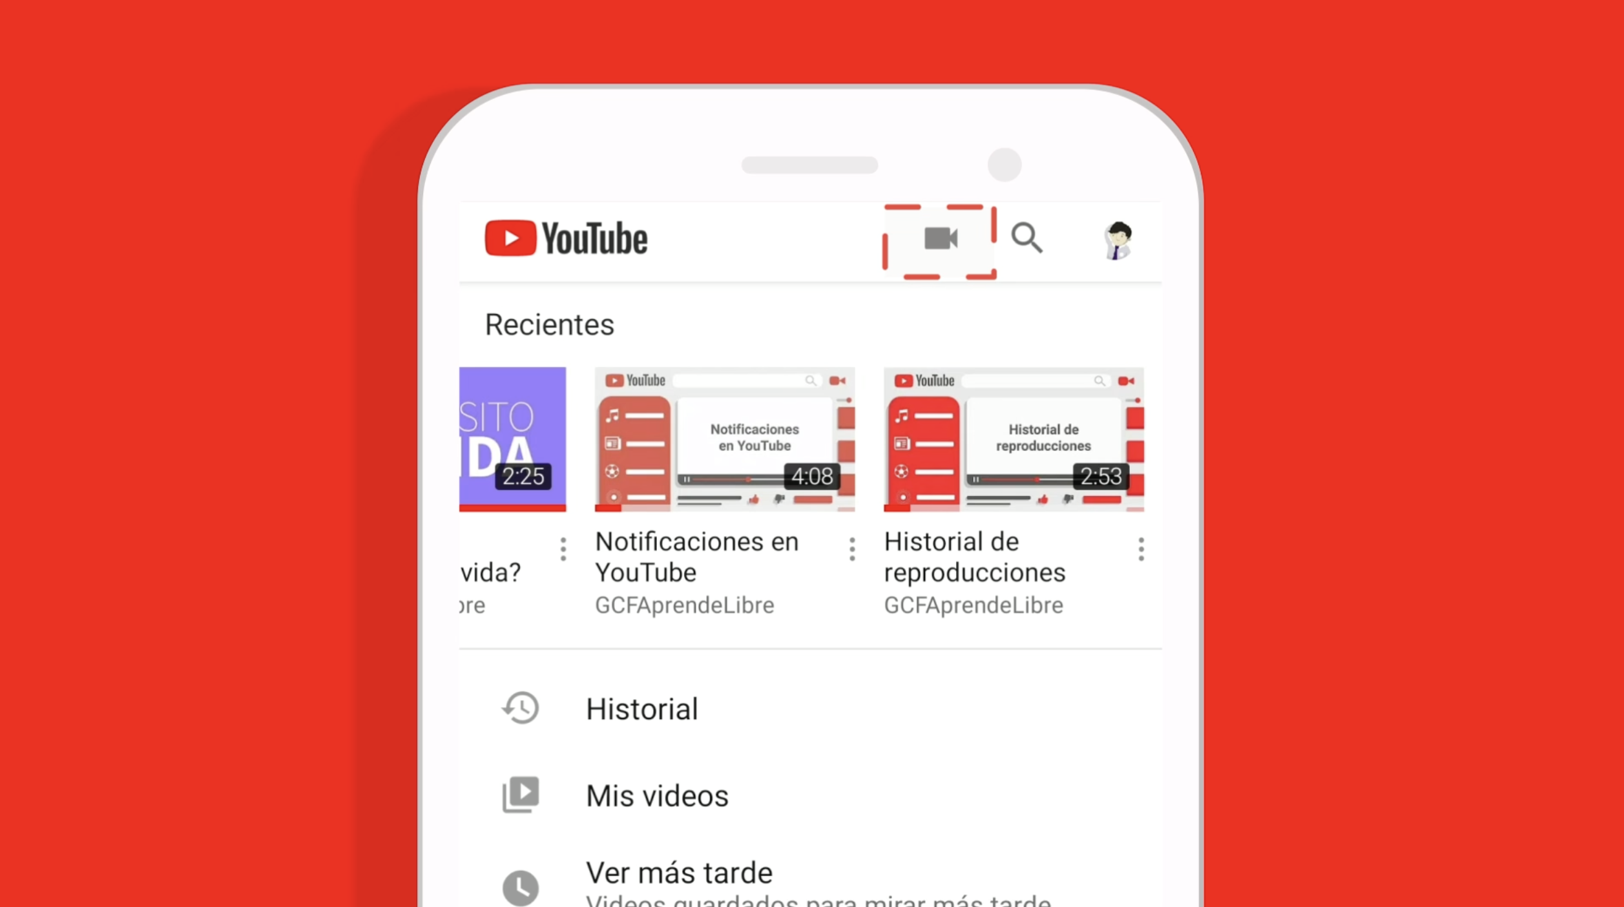Tap the three-dot menu on first video
This screenshot has height=907, width=1624.
(562, 549)
